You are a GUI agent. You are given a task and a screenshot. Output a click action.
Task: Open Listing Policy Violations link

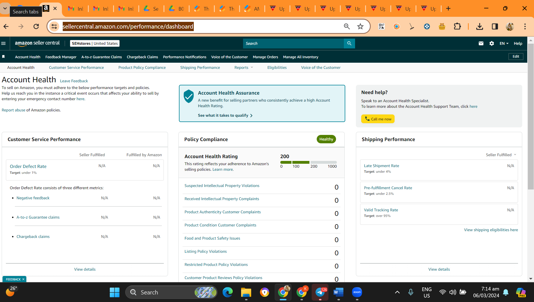206,251
